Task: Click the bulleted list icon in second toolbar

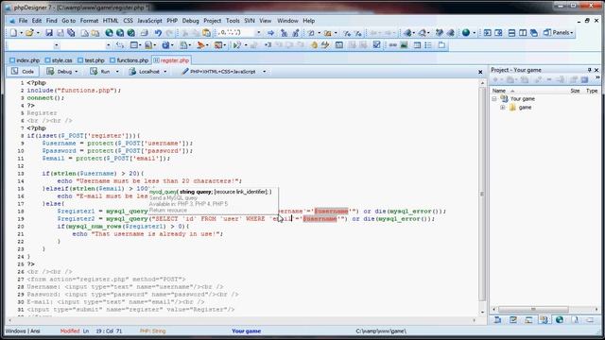Action: tap(428, 45)
